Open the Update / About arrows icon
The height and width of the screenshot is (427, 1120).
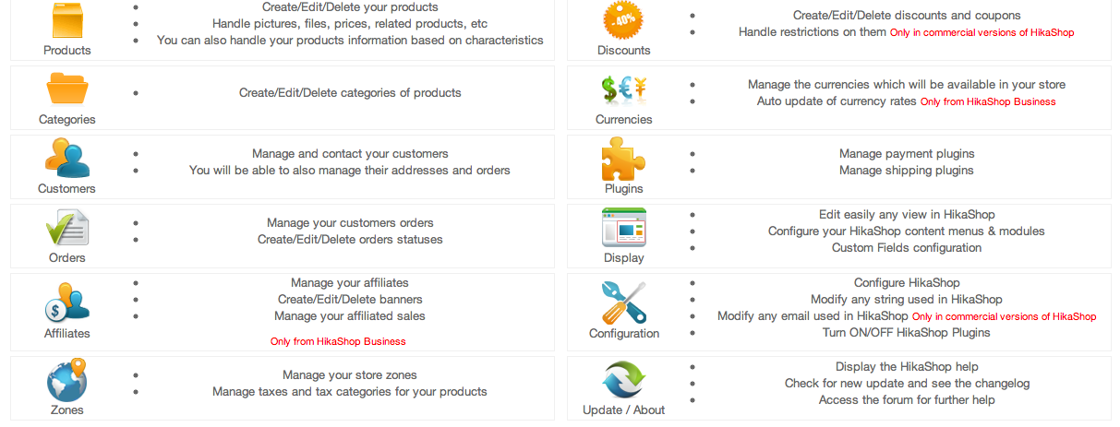(624, 379)
